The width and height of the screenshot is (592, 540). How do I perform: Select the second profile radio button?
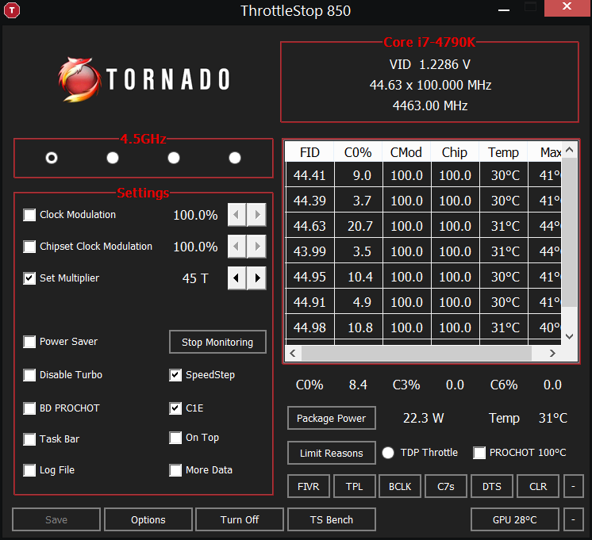tap(113, 158)
